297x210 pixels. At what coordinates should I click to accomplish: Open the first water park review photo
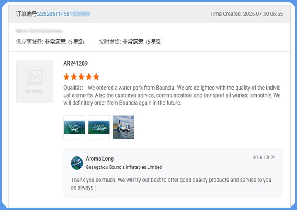74,127
